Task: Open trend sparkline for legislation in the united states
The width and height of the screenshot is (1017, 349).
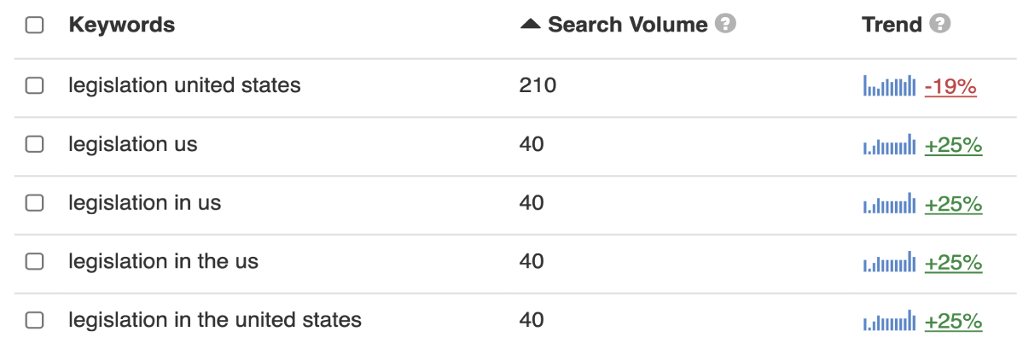Action: 889,321
